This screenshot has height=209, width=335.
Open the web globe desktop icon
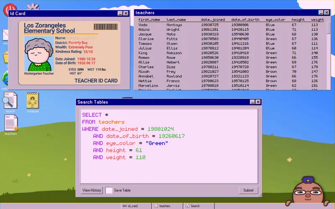click(5, 79)
